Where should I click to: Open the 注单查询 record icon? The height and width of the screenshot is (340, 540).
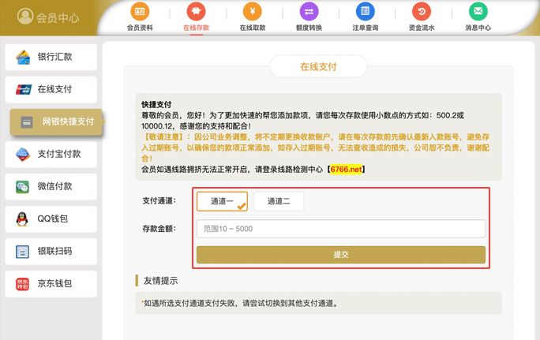[x=365, y=12]
